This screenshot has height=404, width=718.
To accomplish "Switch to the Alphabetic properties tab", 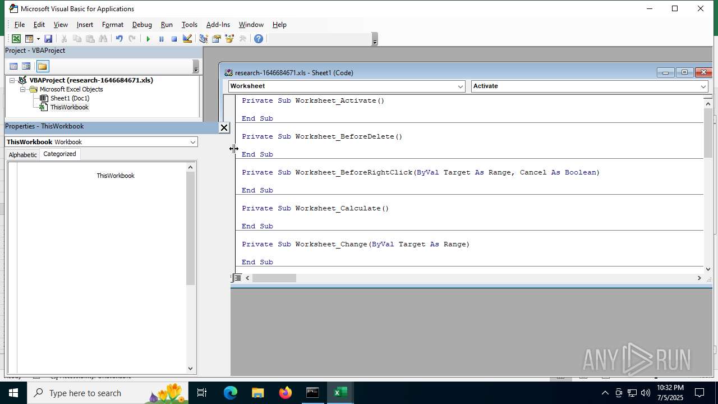I will (x=22, y=154).
